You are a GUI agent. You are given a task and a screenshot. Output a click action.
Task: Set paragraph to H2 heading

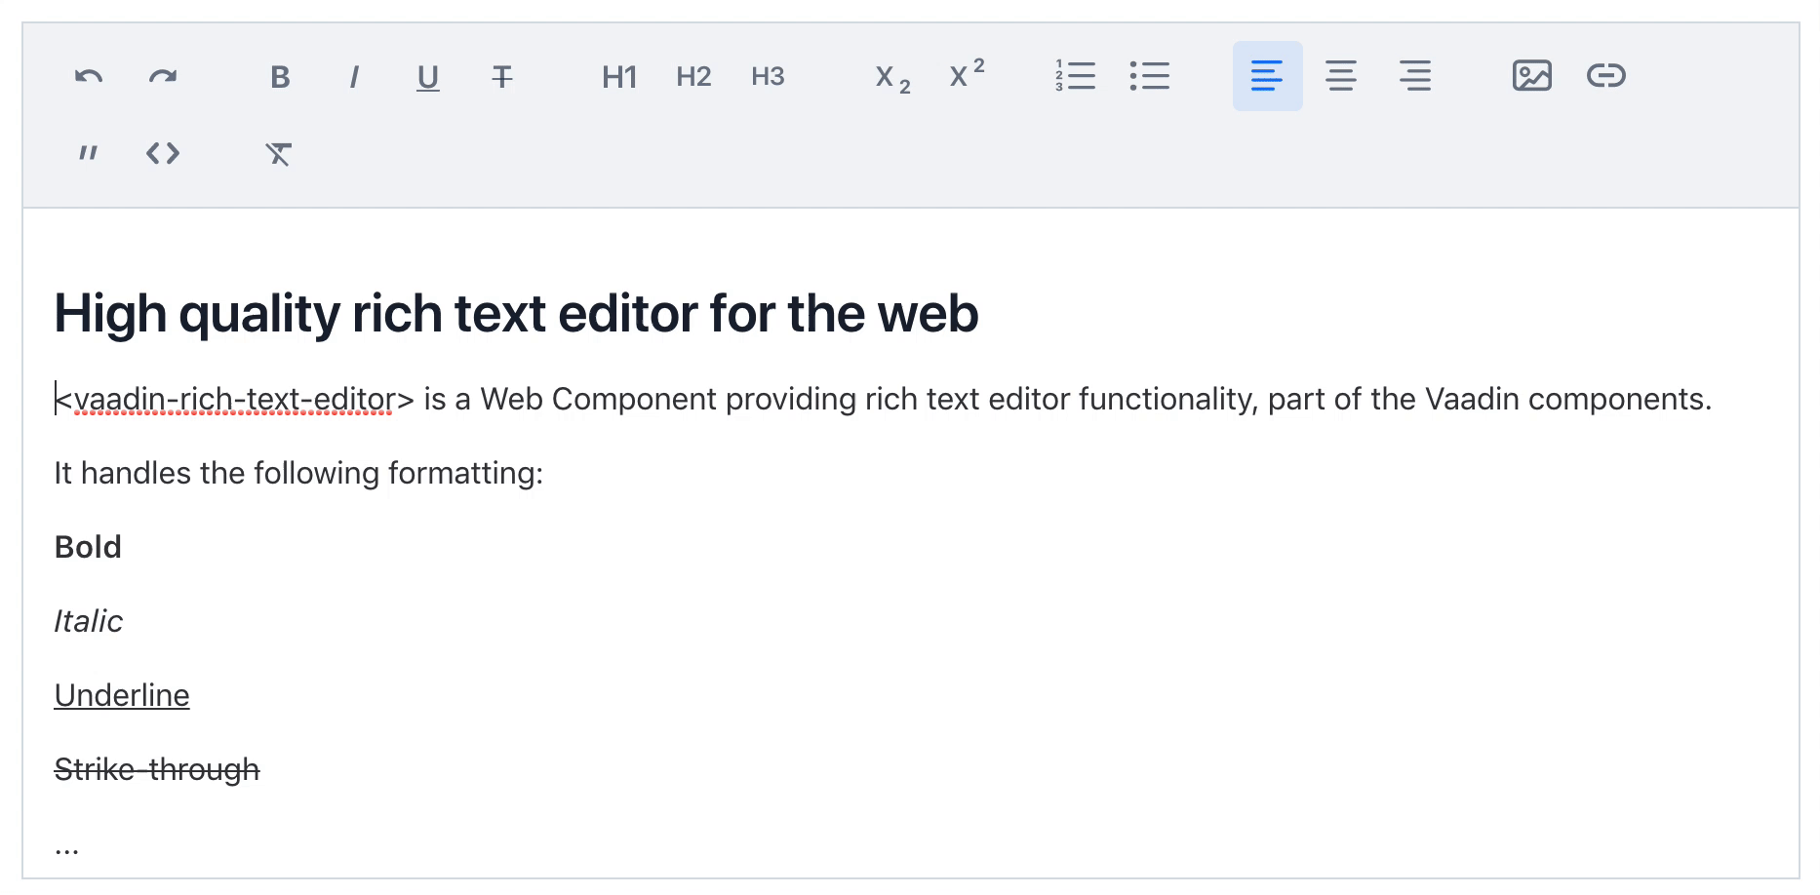(693, 76)
